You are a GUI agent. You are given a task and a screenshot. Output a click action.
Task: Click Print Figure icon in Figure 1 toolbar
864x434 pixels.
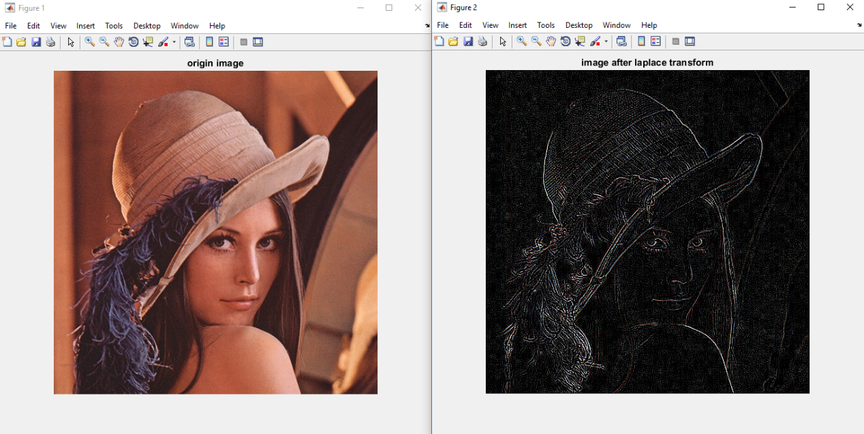pos(50,42)
